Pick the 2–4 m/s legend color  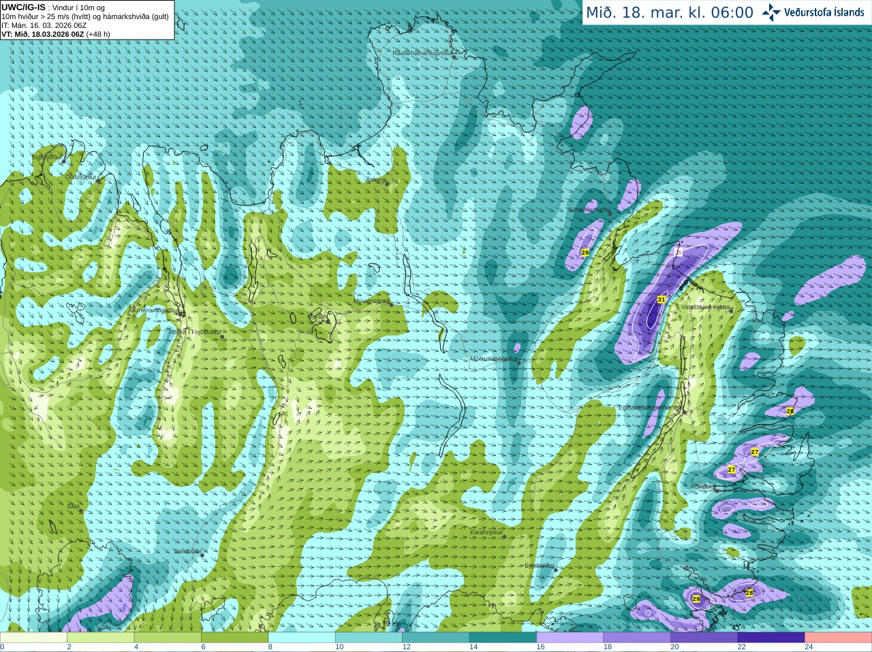100,638
